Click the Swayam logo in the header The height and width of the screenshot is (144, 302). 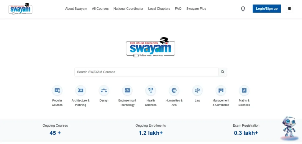click(20, 9)
